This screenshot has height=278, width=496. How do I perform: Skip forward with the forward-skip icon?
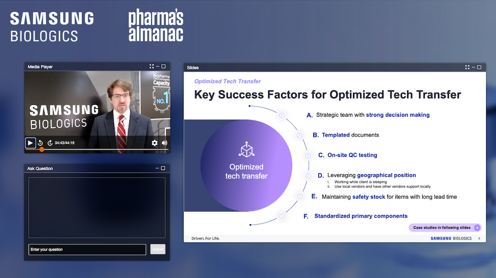click(x=50, y=143)
